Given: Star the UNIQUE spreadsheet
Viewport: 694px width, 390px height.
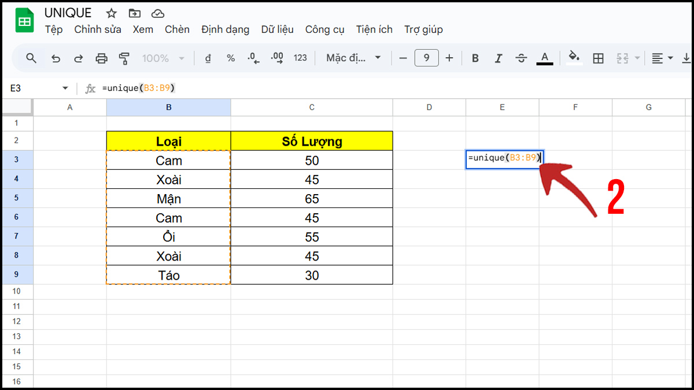Looking at the screenshot, I should [x=110, y=13].
